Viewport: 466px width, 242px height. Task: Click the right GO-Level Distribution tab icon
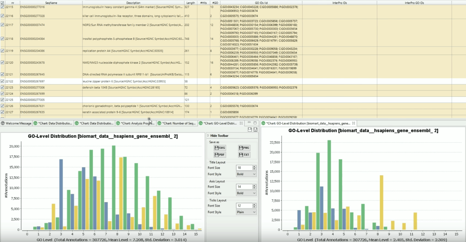[263, 123]
